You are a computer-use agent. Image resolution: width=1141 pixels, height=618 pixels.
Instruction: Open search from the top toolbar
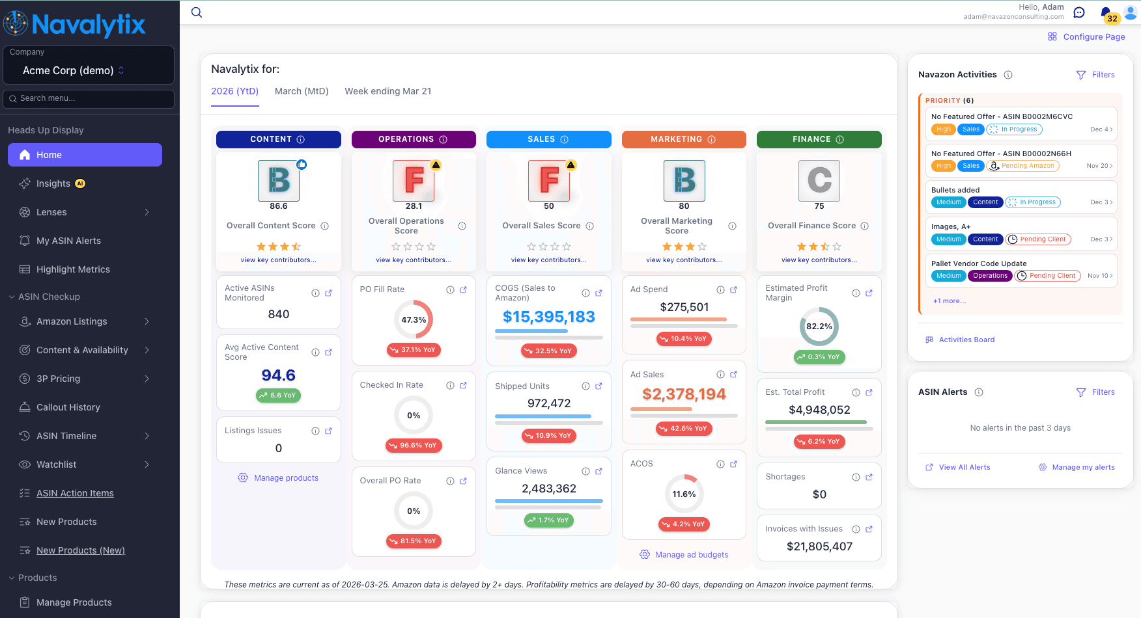click(x=196, y=12)
